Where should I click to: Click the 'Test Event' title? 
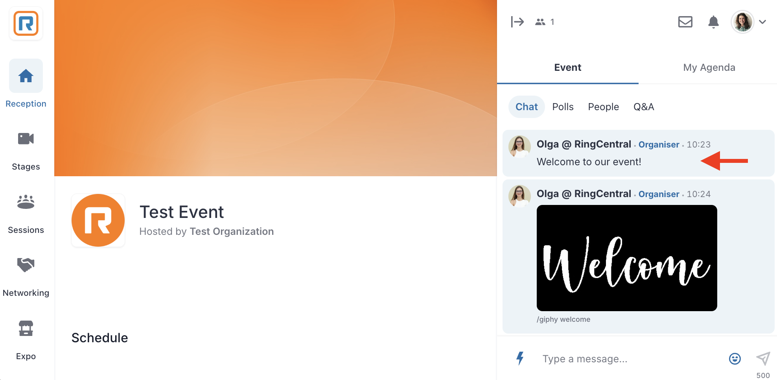[x=182, y=212]
